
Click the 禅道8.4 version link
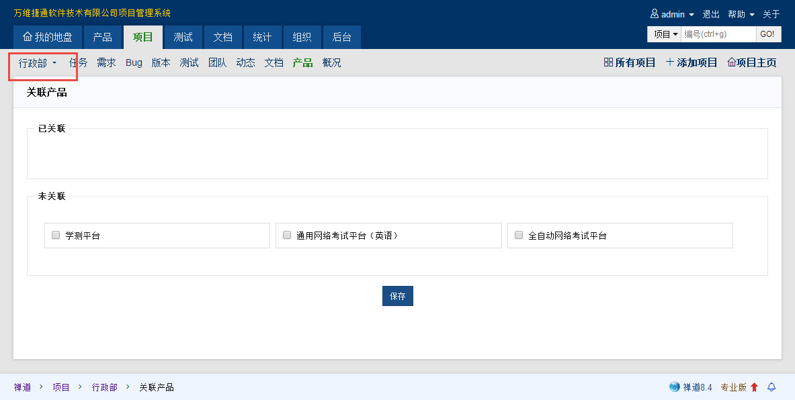pos(697,387)
